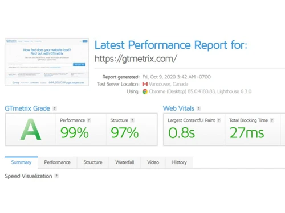Image resolution: width=285 pixels, height=213 pixels.
Task: Click the Largest Contentful Paint help icon
Action: pos(219,120)
